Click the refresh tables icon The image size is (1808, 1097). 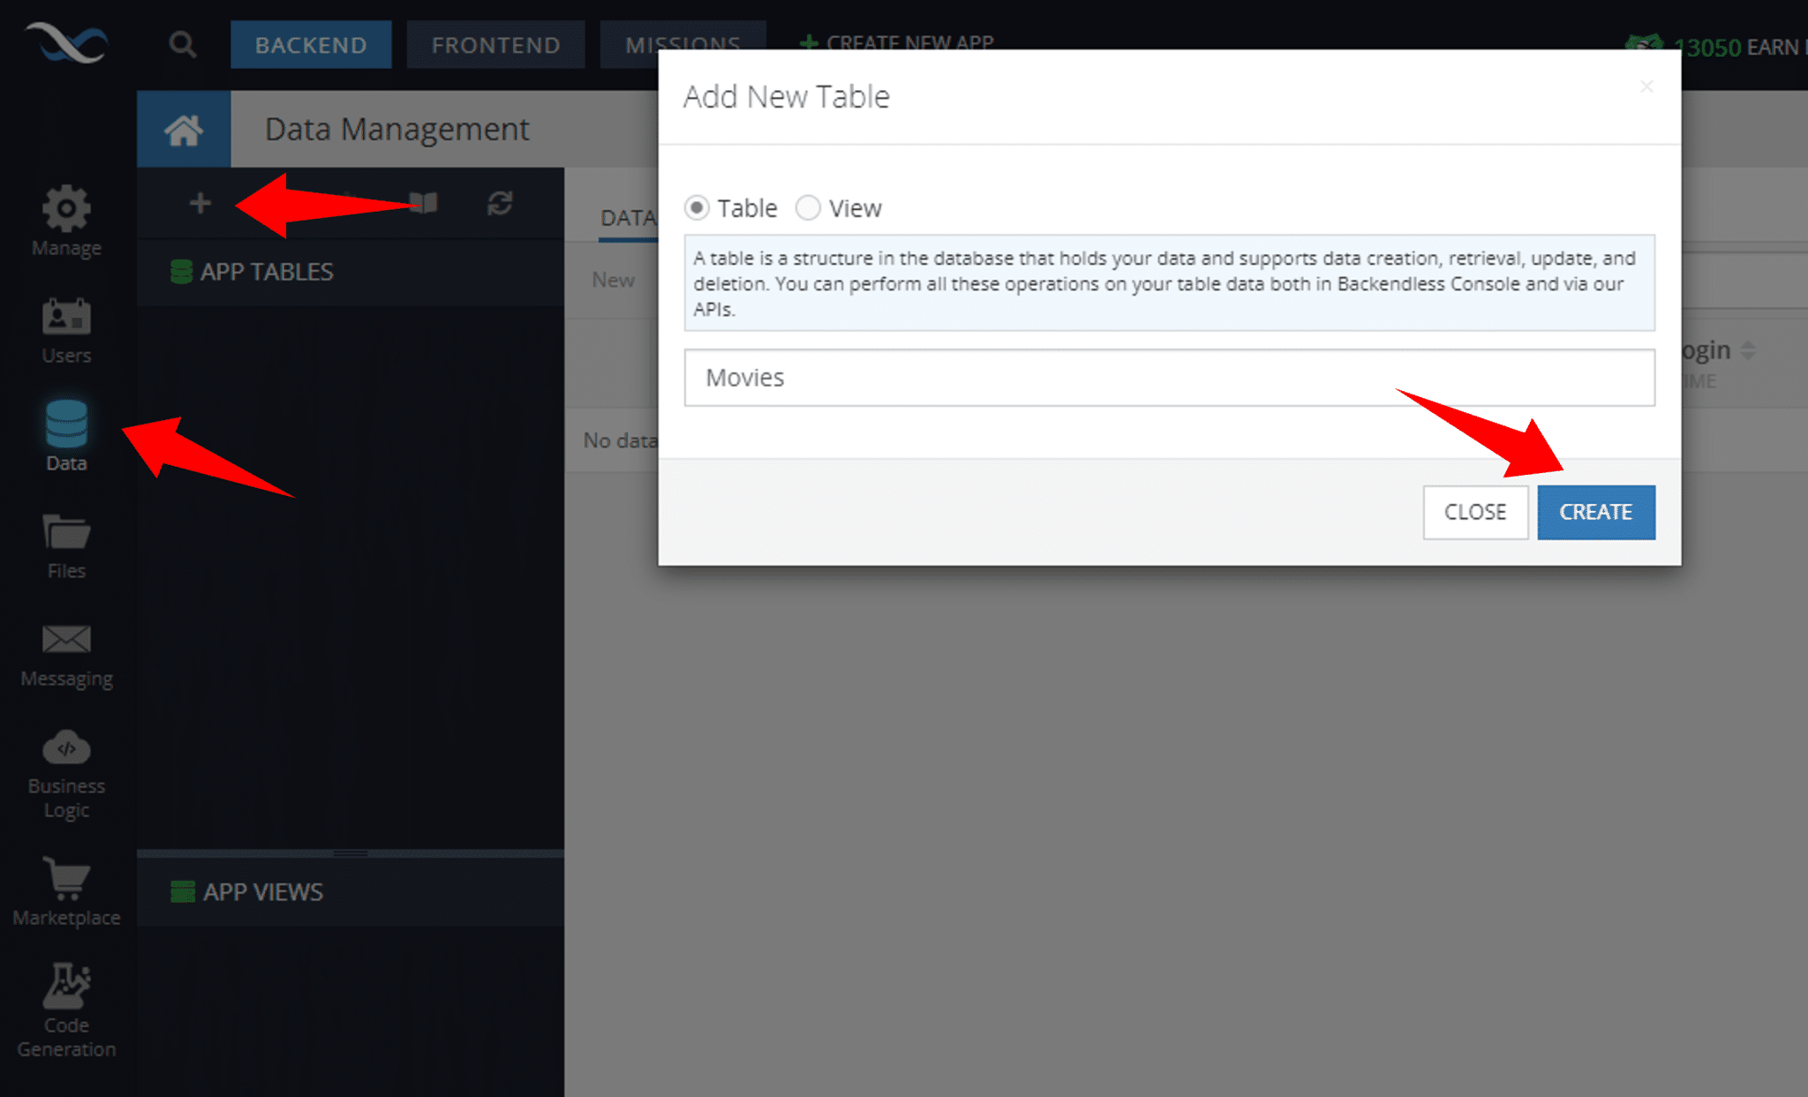pyautogui.click(x=500, y=204)
